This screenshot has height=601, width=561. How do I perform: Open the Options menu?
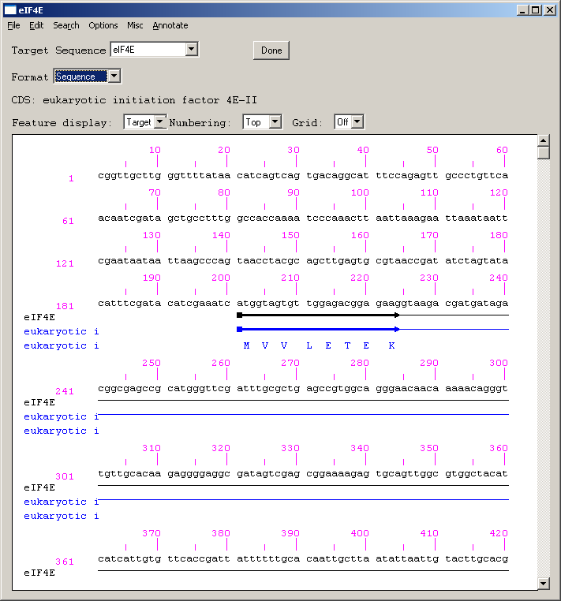pos(103,25)
